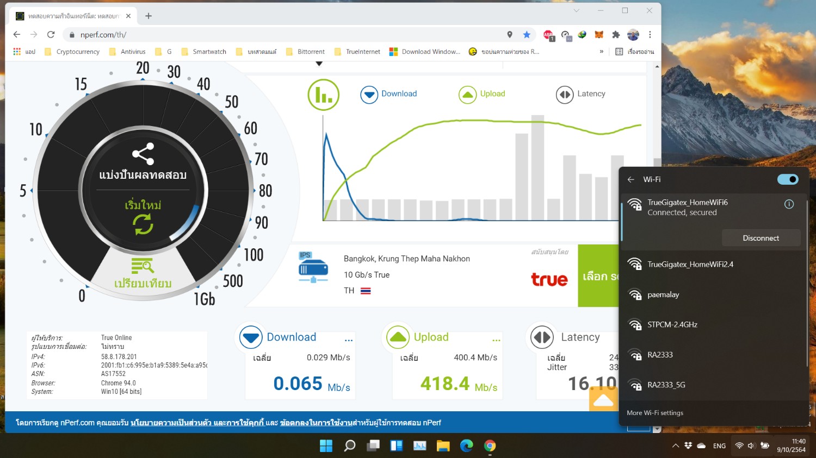Viewport: 816px width, 458px height.
Task: Open Task View from the taskbar
Action: 373,446
